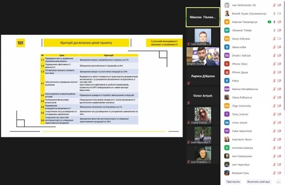285x185 pixels.
Task: Click diana.redka's avatar in participants list
Action: (227, 47)
